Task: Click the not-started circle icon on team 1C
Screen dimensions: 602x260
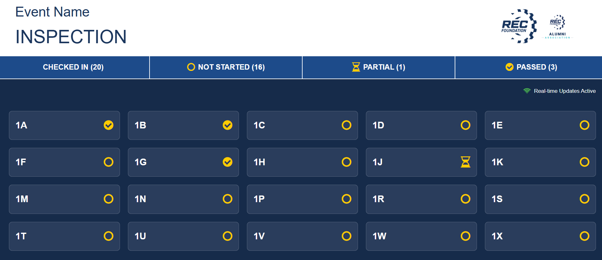Action: [x=346, y=125]
